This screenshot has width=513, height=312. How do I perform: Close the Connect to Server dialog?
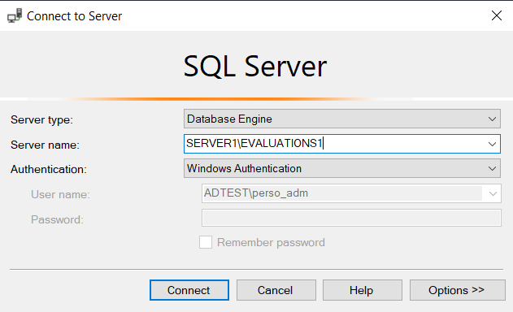[496, 15]
